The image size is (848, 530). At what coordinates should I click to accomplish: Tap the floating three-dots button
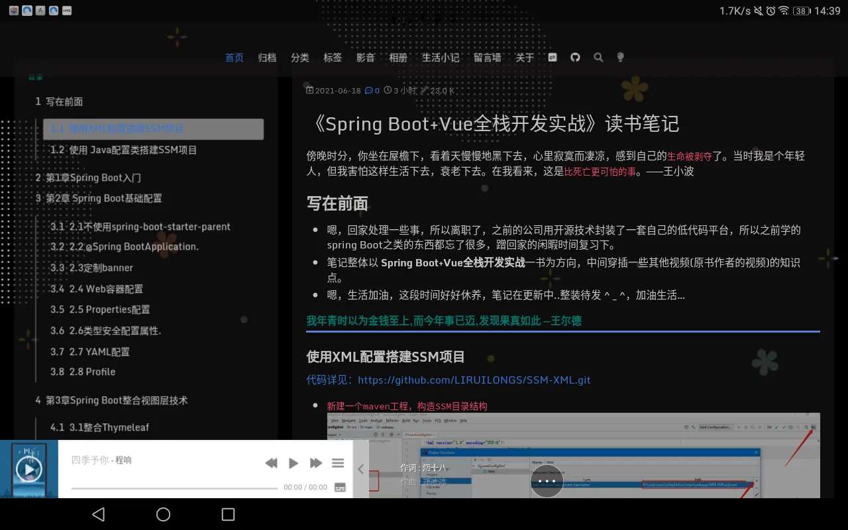point(547,481)
